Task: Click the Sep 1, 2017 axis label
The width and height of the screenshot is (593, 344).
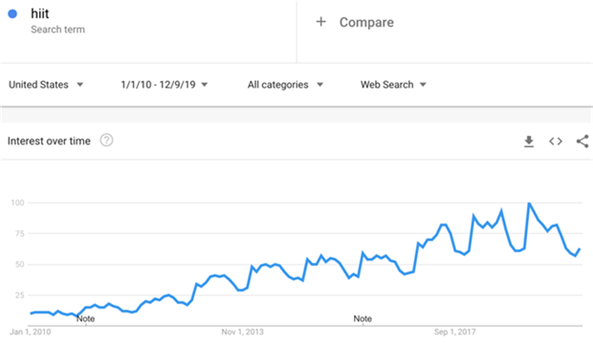Action: (x=455, y=332)
